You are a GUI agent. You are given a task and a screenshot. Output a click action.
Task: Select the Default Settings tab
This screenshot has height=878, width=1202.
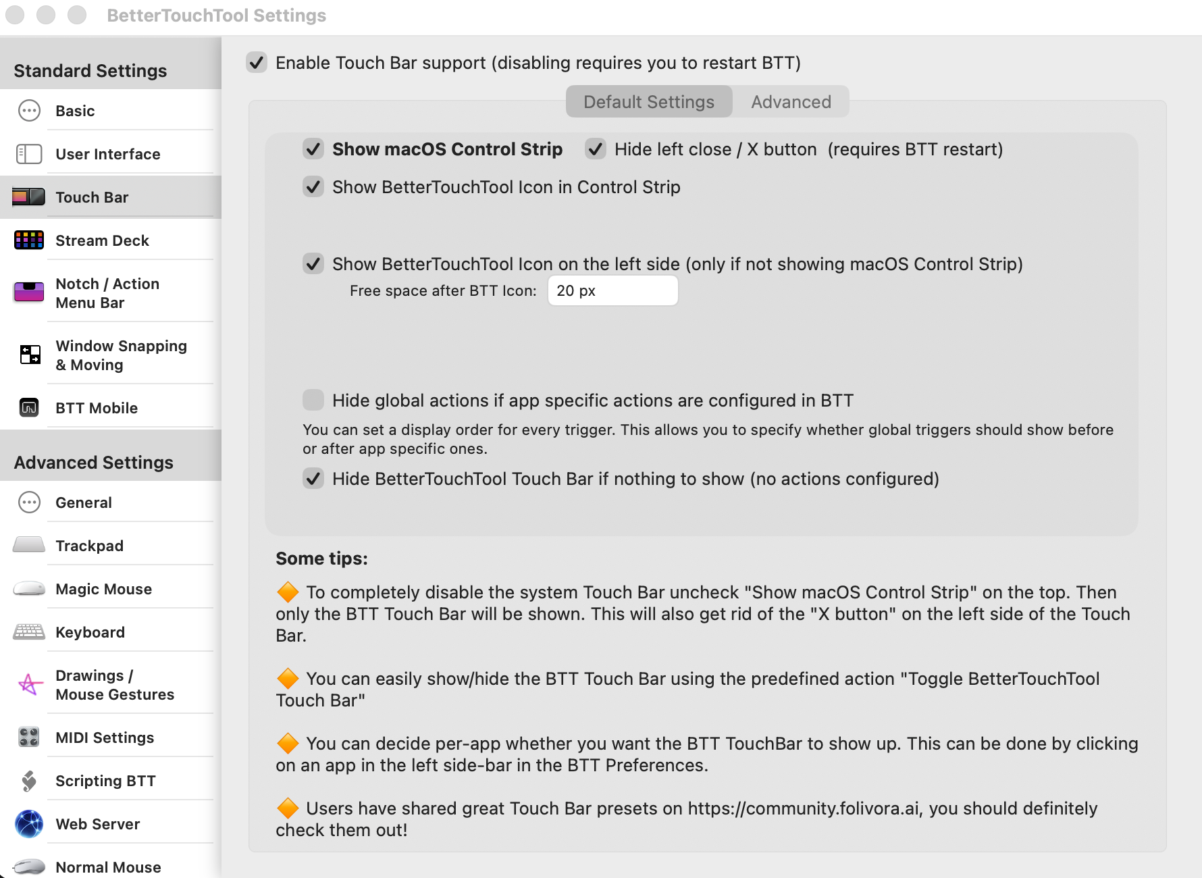pos(648,102)
